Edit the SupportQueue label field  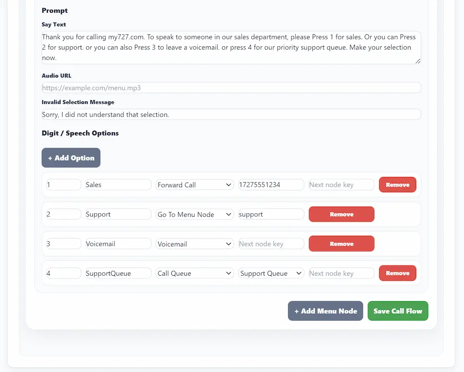pyautogui.click(x=118, y=273)
